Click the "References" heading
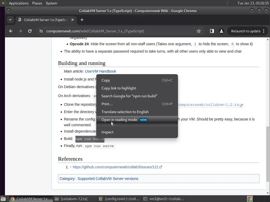The height and width of the screenshot is (202, 270). pyautogui.click(x=70, y=159)
